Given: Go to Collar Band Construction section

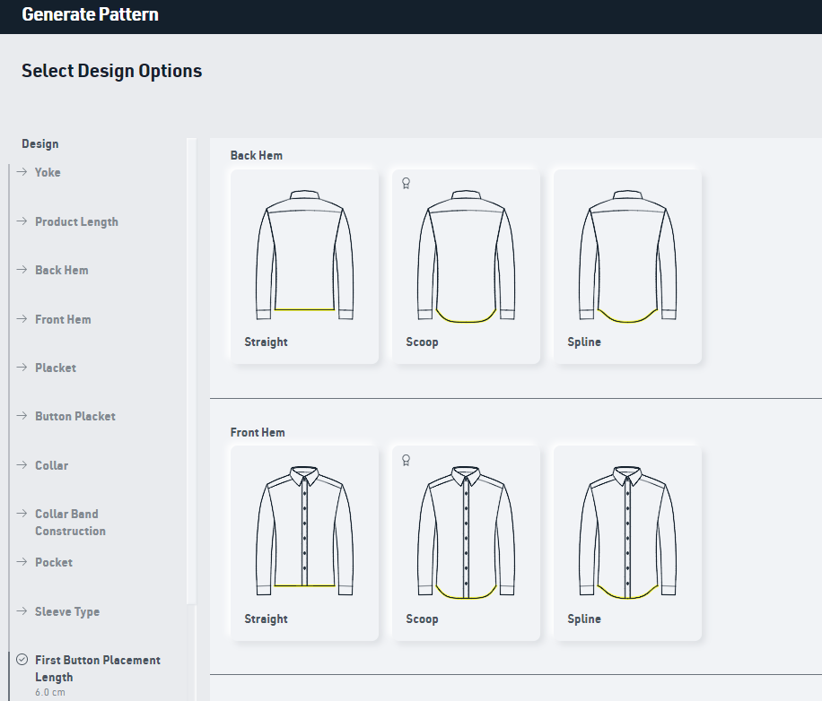Looking at the screenshot, I should (x=70, y=523).
